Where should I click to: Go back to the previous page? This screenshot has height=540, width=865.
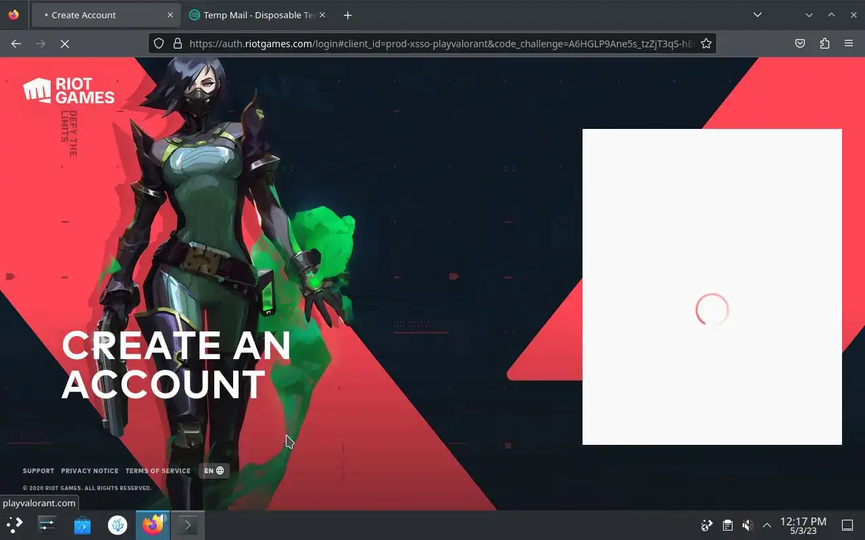[x=16, y=43]
